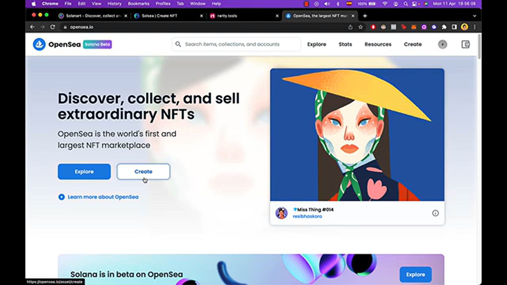Close the rarity.tools tab
The image size is (507, 285).
[x=277, y=16]
